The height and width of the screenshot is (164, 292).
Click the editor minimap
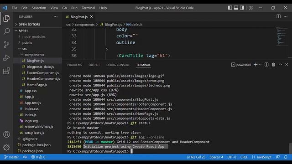point(282,36)
